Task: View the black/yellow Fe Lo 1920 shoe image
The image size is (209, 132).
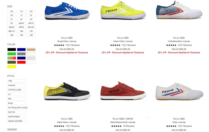Action: (67, 91)
